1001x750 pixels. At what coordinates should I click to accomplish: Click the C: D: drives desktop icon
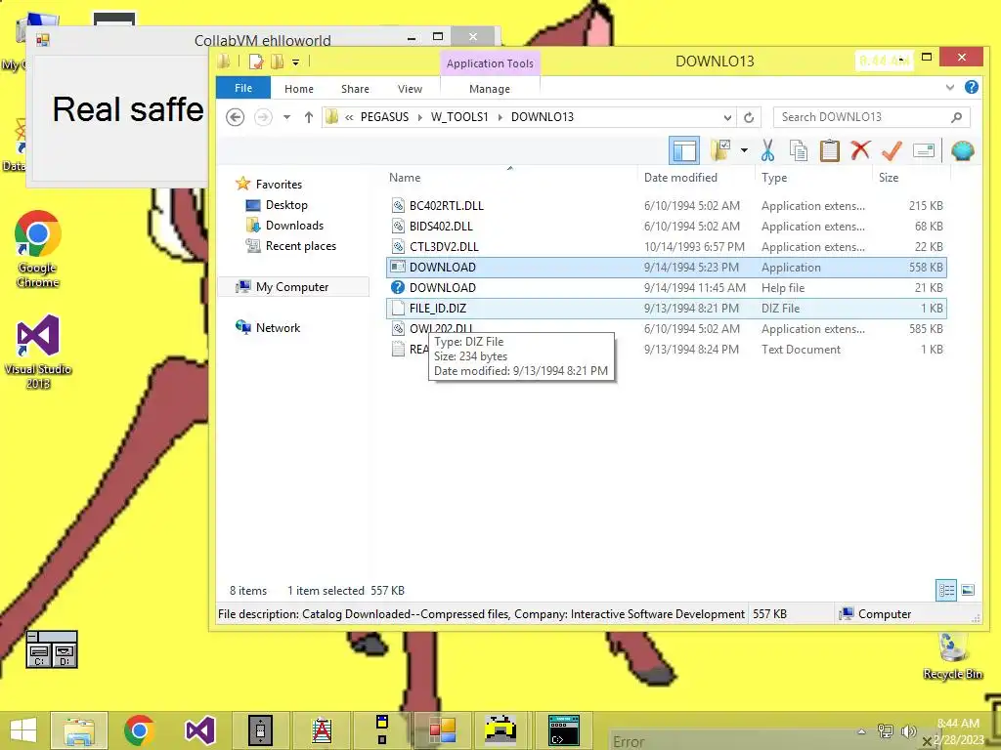[x=52, y=649]
